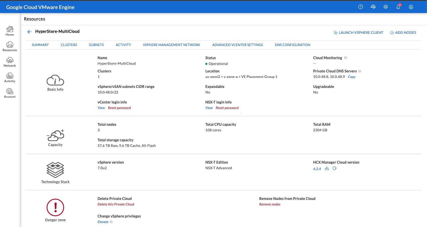Click the vSphere version 7.0u2 value

(x=102, y=168)
